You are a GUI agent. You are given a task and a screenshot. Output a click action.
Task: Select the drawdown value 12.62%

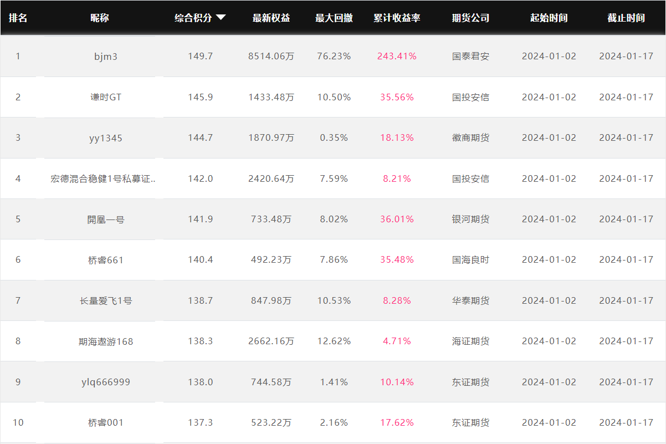coord(334,341)
